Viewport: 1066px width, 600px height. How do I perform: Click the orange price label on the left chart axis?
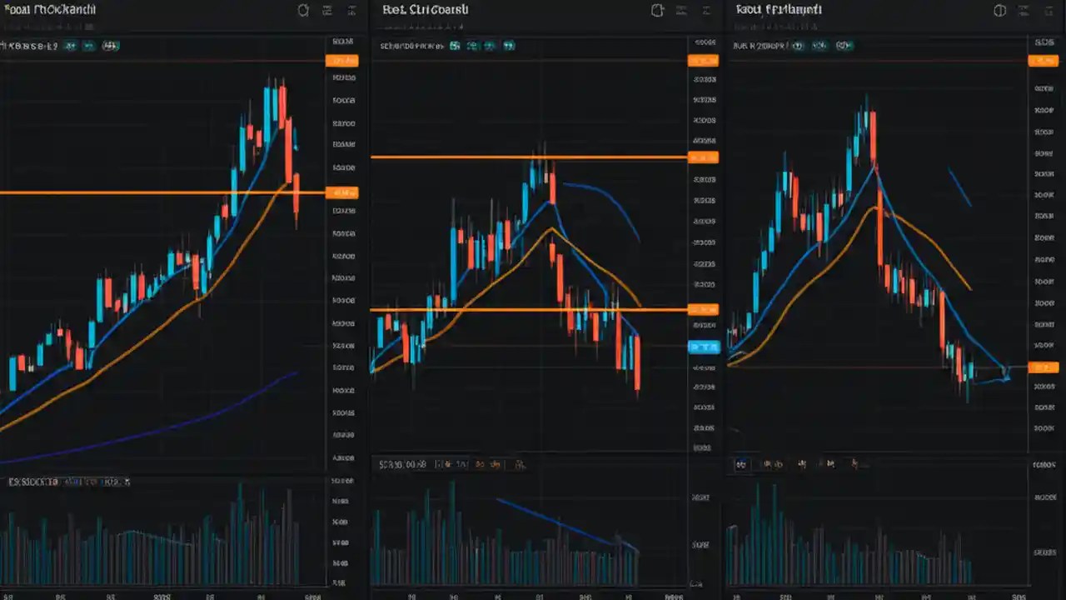(x=341, y=192)
